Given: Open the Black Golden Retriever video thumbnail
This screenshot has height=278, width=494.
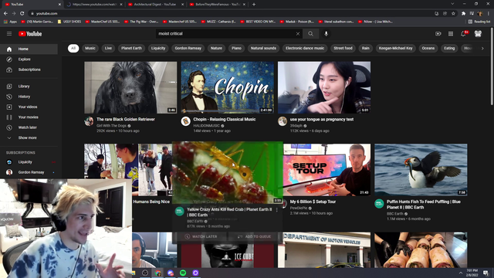Looking at the screenshot, I should point(130,87).
